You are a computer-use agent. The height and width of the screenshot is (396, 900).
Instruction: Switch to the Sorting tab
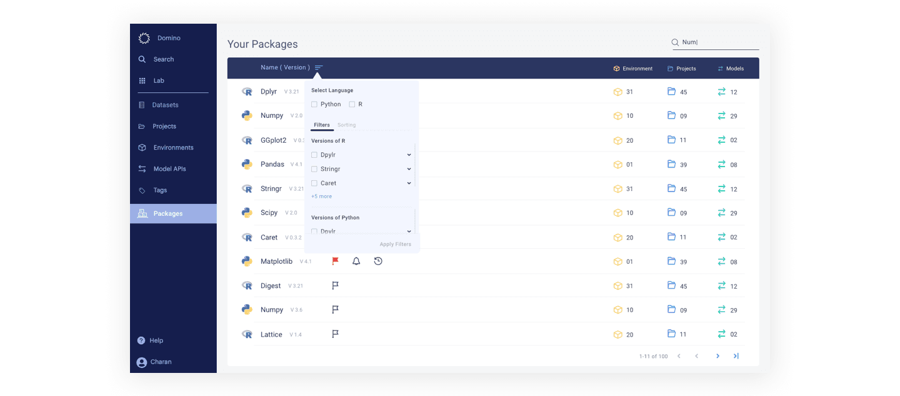click(346, 125)
